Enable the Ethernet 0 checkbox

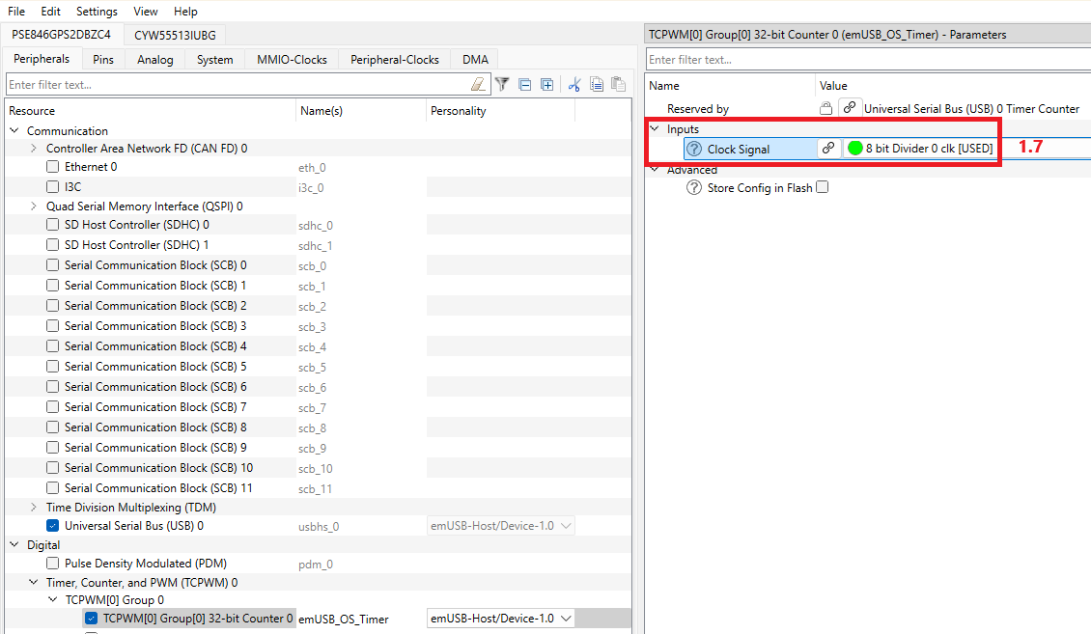[x=53, y=167]
